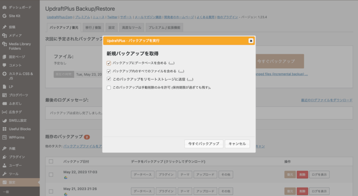Click 削除 for May 22 backup

[x=302, y=175]
